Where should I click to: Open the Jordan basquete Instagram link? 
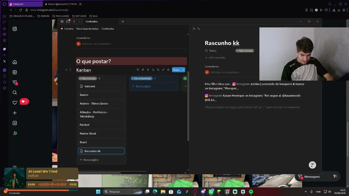[254, 86]
